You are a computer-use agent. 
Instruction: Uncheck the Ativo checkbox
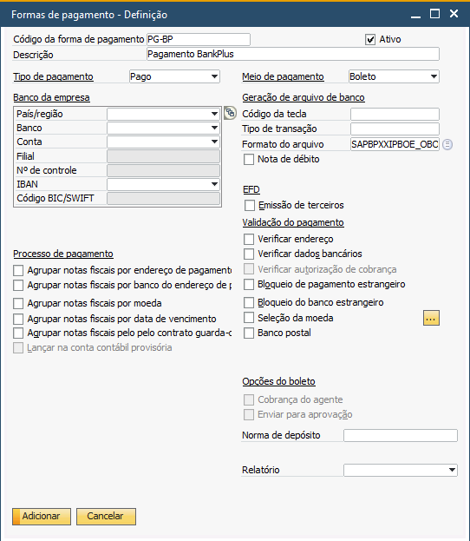click(x=370, y=40)
